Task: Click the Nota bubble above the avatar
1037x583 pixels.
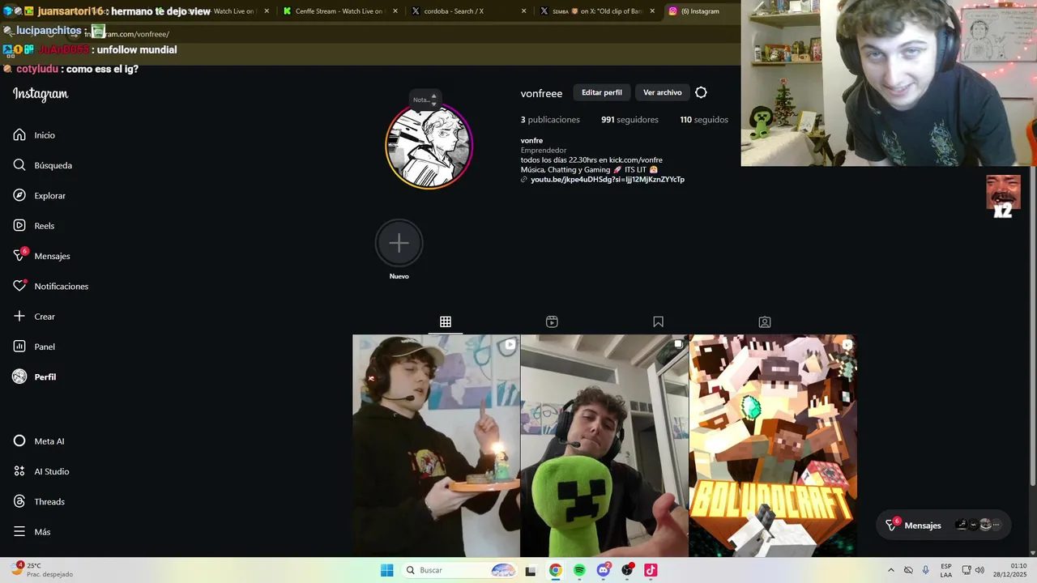Action: [424, 100]
